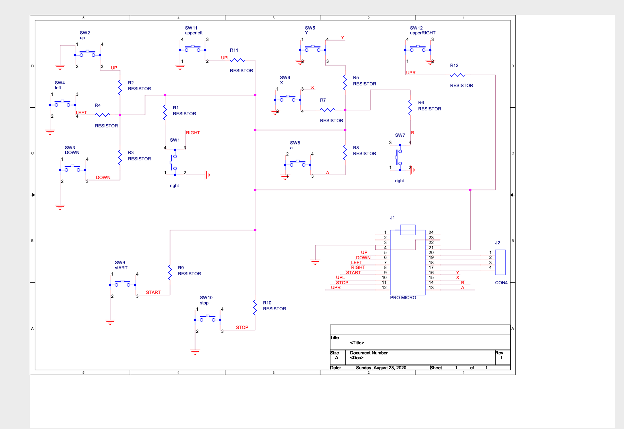
Task: Select the SW9 stART pushbutton symbol
Action: [x=123, y=284]
